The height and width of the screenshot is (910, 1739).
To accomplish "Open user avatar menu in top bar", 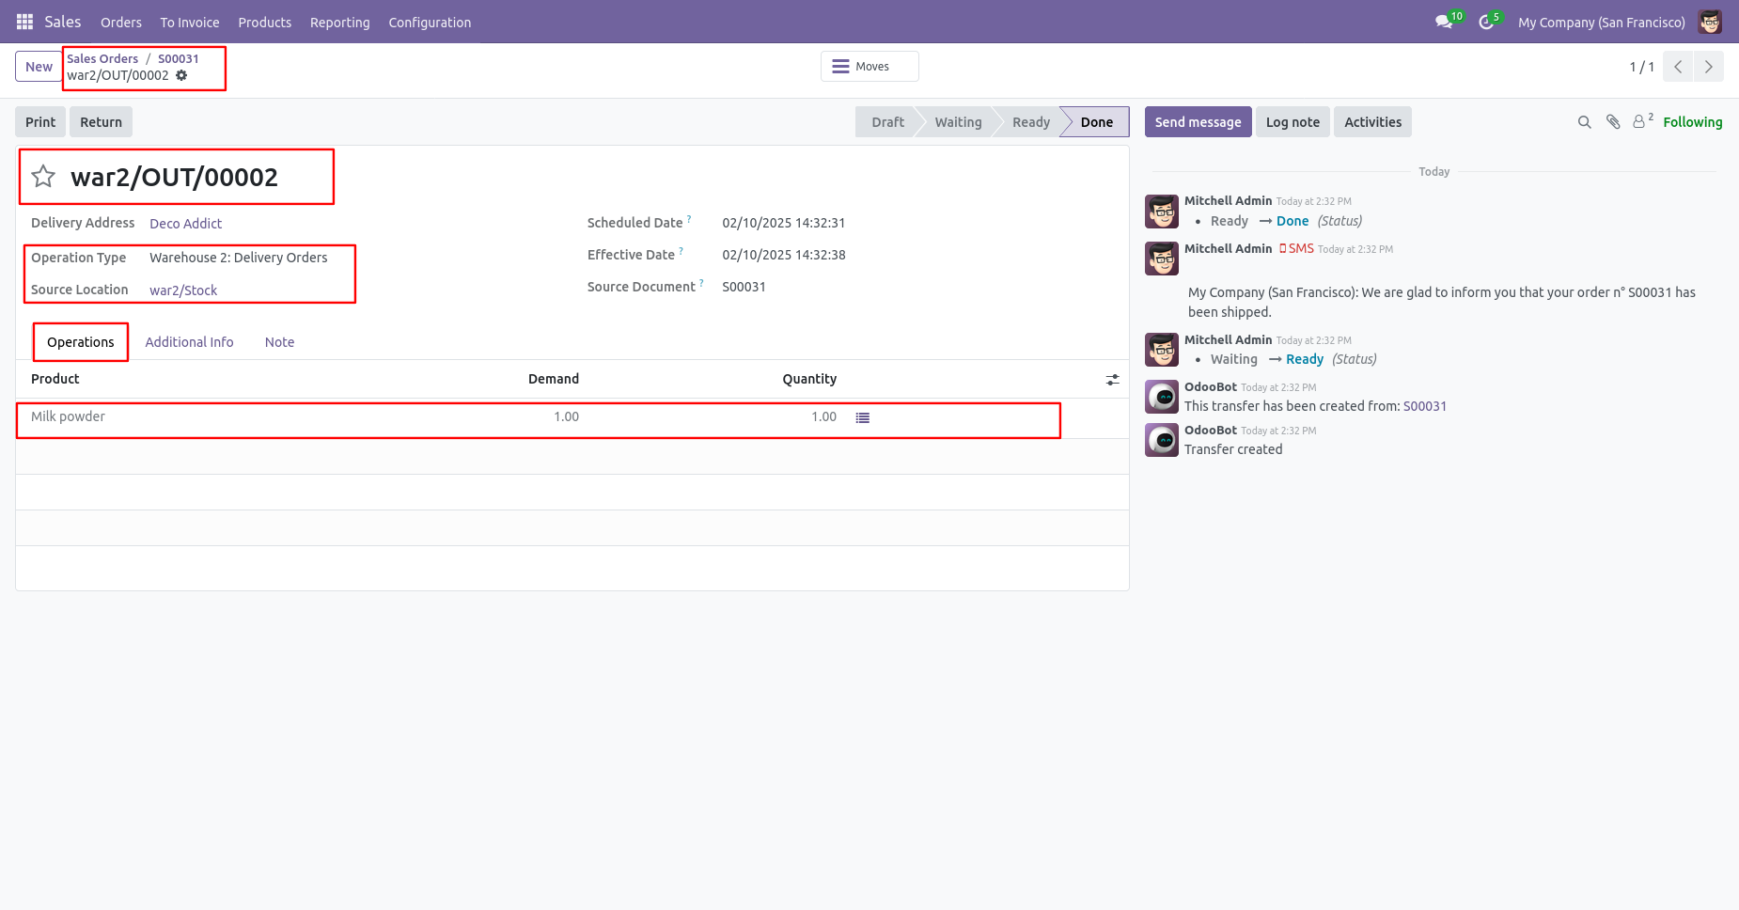I will coord(1710,22).
